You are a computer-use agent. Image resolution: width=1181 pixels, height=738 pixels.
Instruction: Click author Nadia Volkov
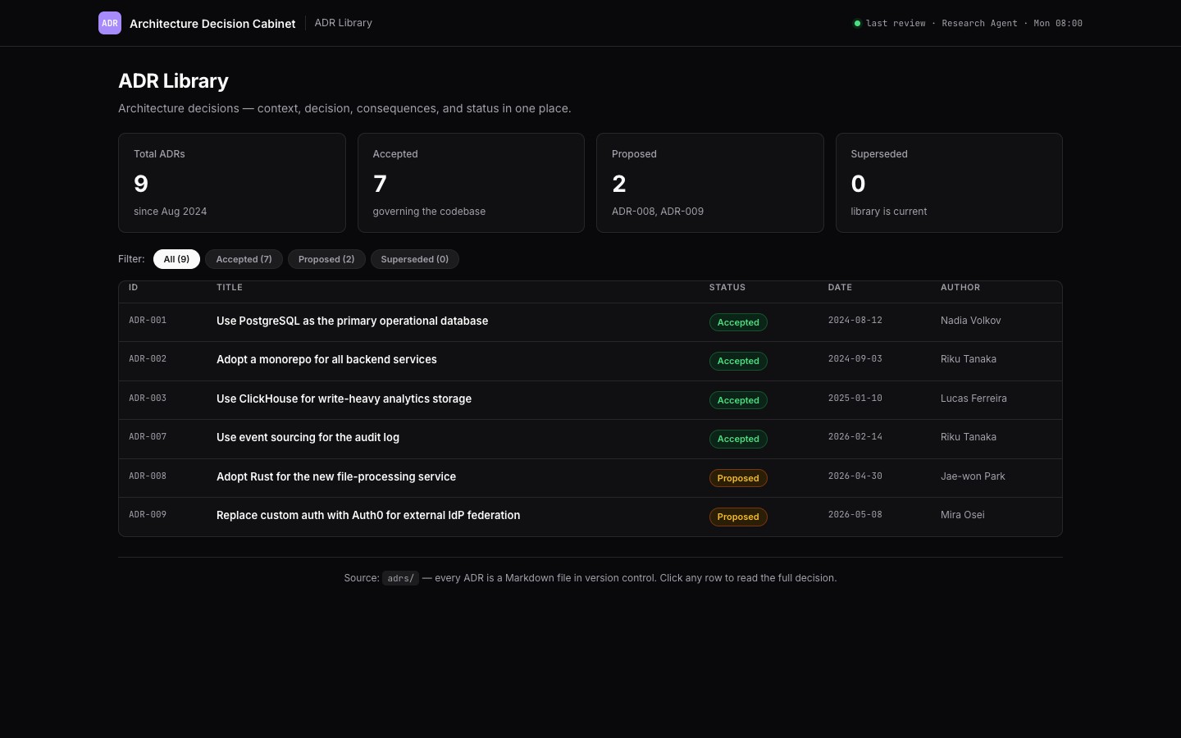click(971, 321)
